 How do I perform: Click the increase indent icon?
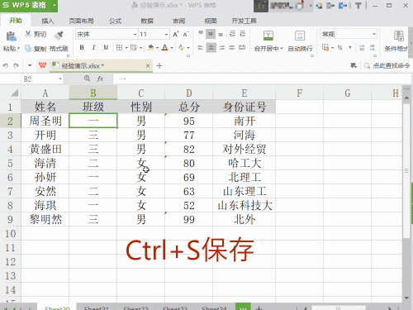tap(242, 34)
